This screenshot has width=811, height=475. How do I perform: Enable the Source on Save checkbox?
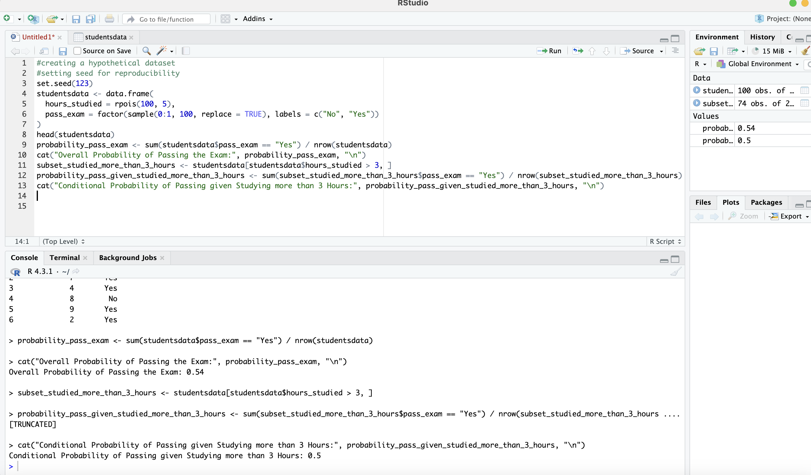coord(77,51)
